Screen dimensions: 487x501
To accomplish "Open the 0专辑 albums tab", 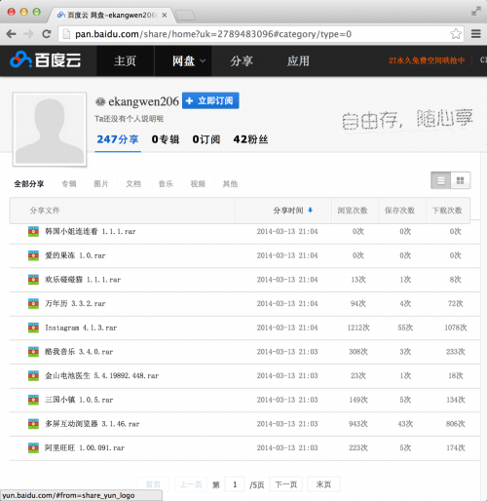I will (166, 139).
